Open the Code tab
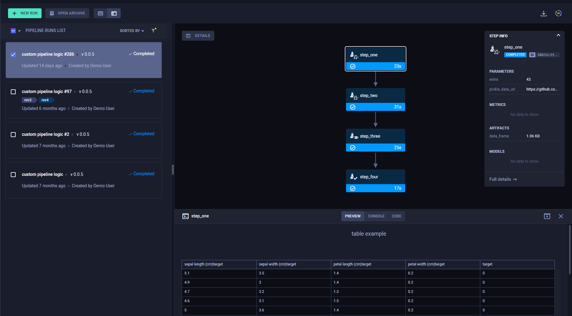 point(396,216)
